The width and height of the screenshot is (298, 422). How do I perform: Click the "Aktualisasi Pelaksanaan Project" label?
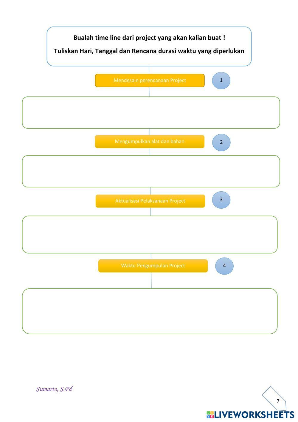(150, 201)
